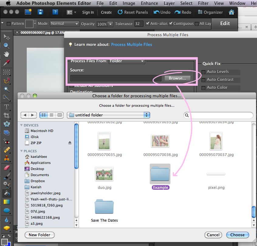Open the Filter menu
257x246 pixels.
(x=203, y=3)
